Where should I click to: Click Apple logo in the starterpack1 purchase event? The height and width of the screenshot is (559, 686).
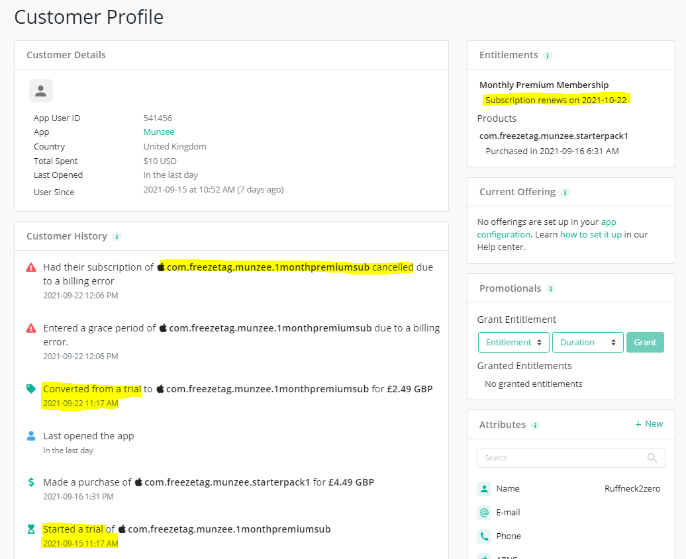pyautogui.click(x=138, y=482)
